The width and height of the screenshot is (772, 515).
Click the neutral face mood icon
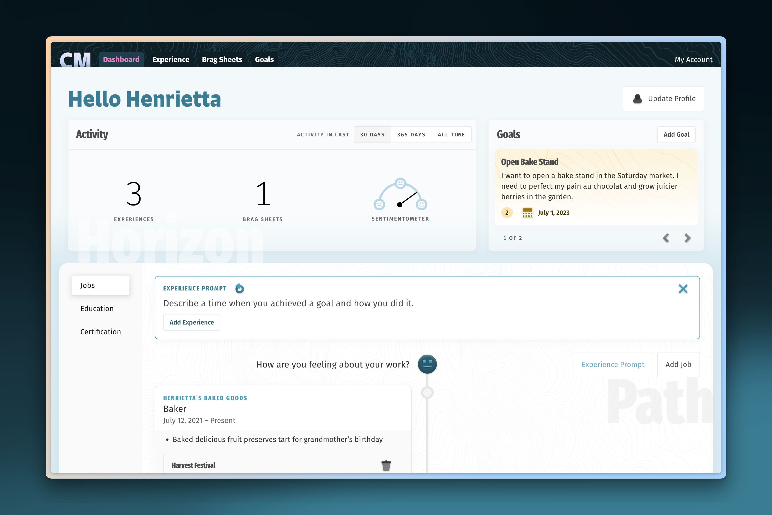tap(427, 364)
